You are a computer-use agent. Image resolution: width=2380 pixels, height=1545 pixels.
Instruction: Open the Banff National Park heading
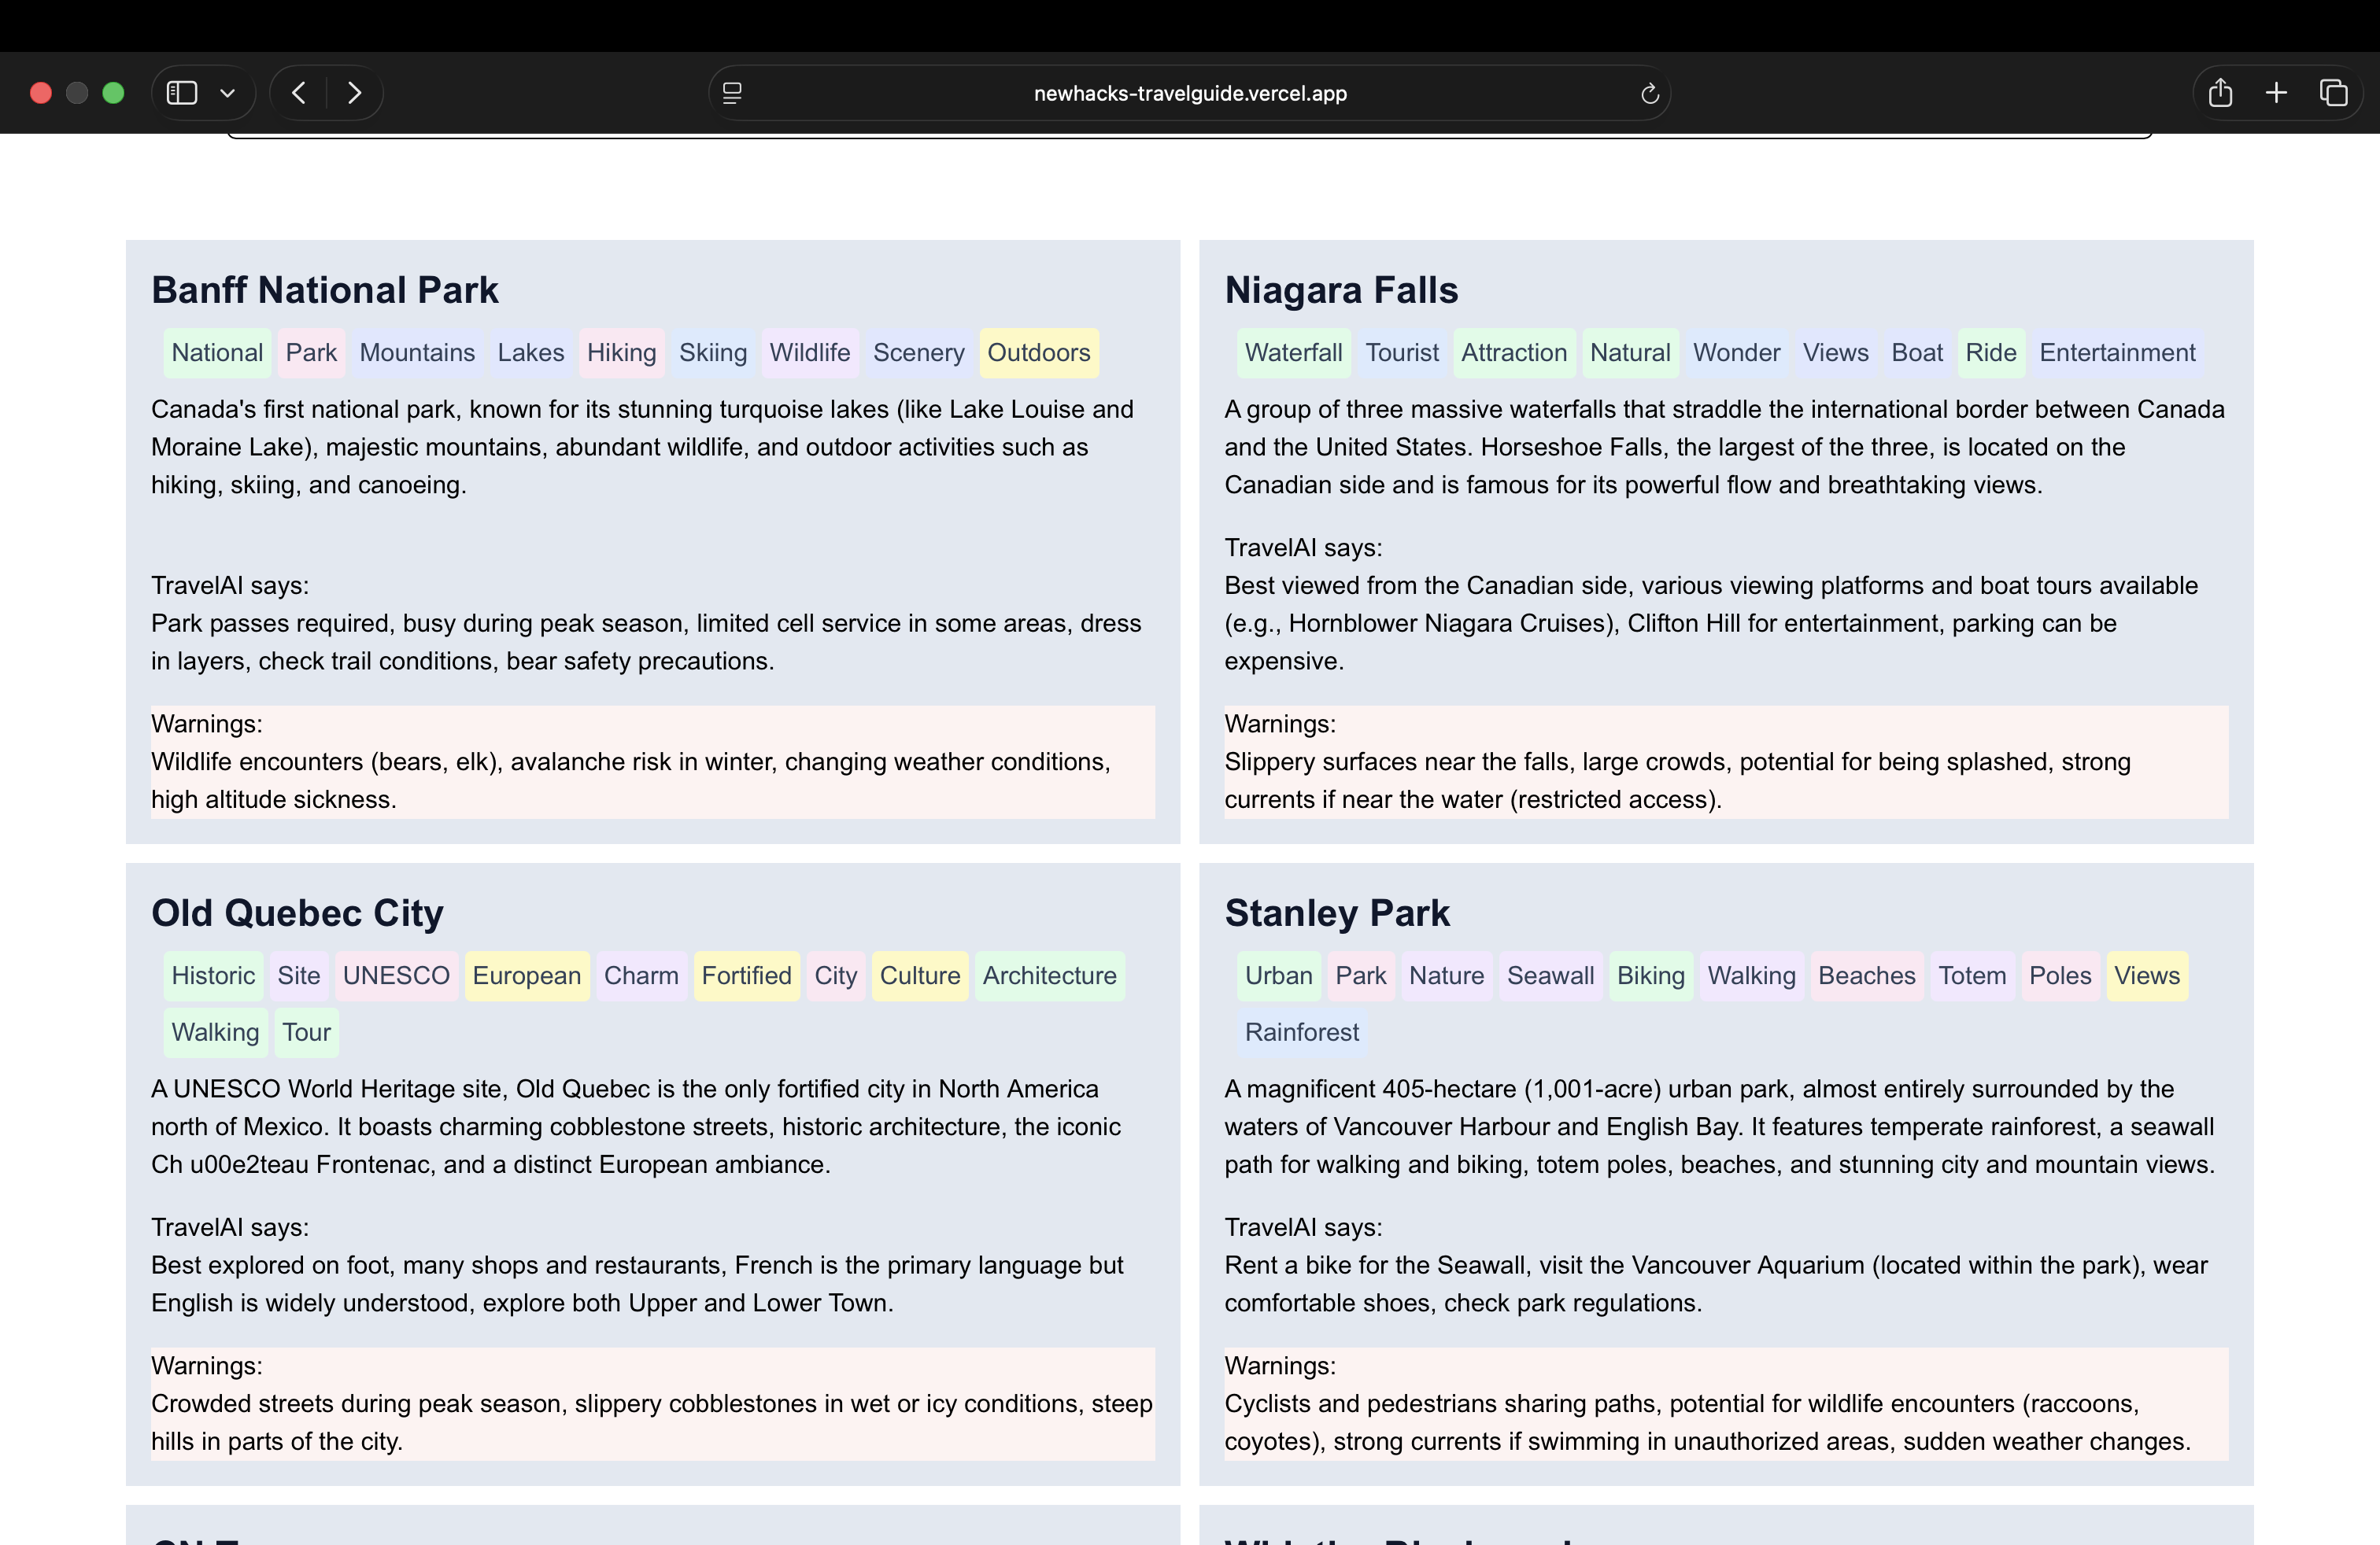(x=324, y=289)
